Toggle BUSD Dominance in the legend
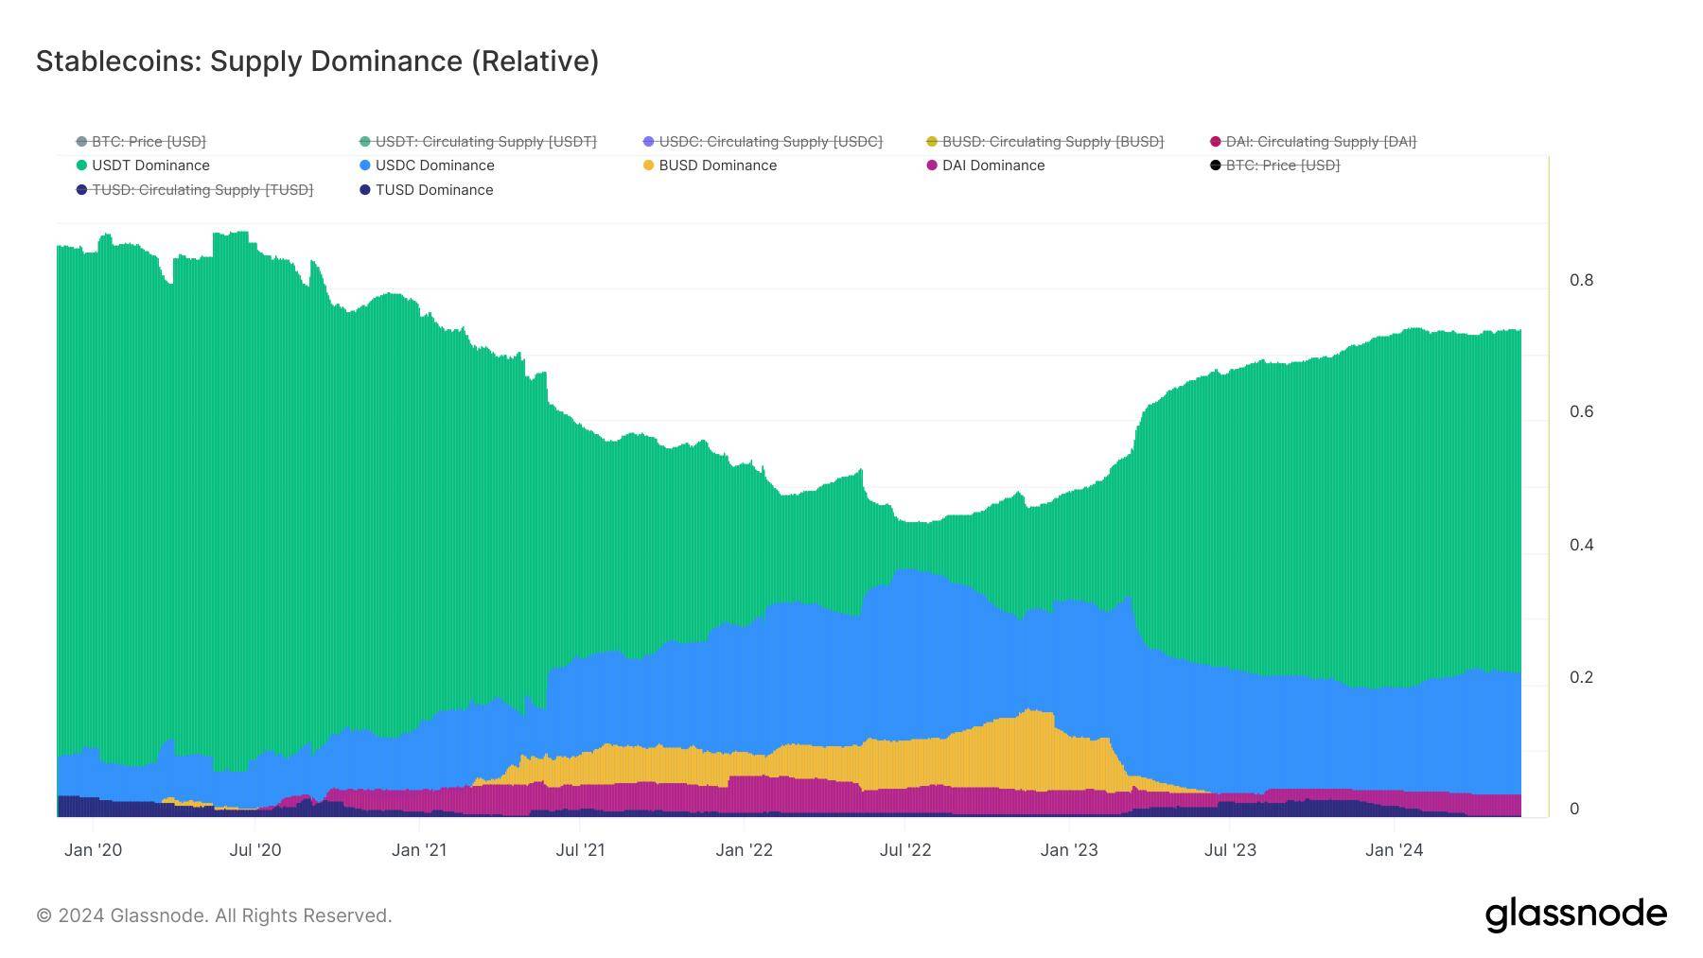Screen dimensions: 1703x958 (x=710, y=165)
